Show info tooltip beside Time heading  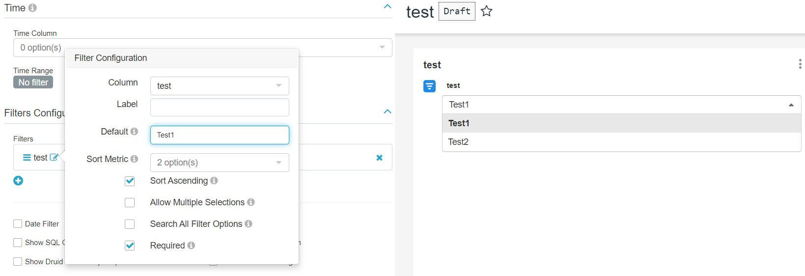tap(32, 8)
